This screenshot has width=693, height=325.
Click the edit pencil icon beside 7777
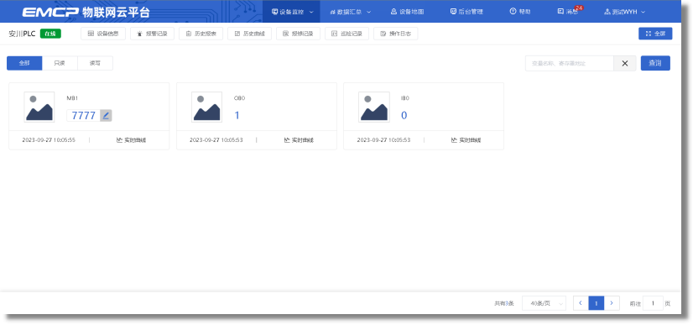106,116
